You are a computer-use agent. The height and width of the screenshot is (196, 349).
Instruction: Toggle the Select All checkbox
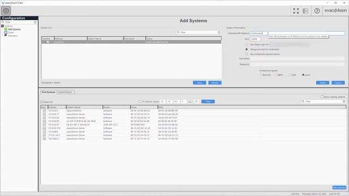coord(42,102)
